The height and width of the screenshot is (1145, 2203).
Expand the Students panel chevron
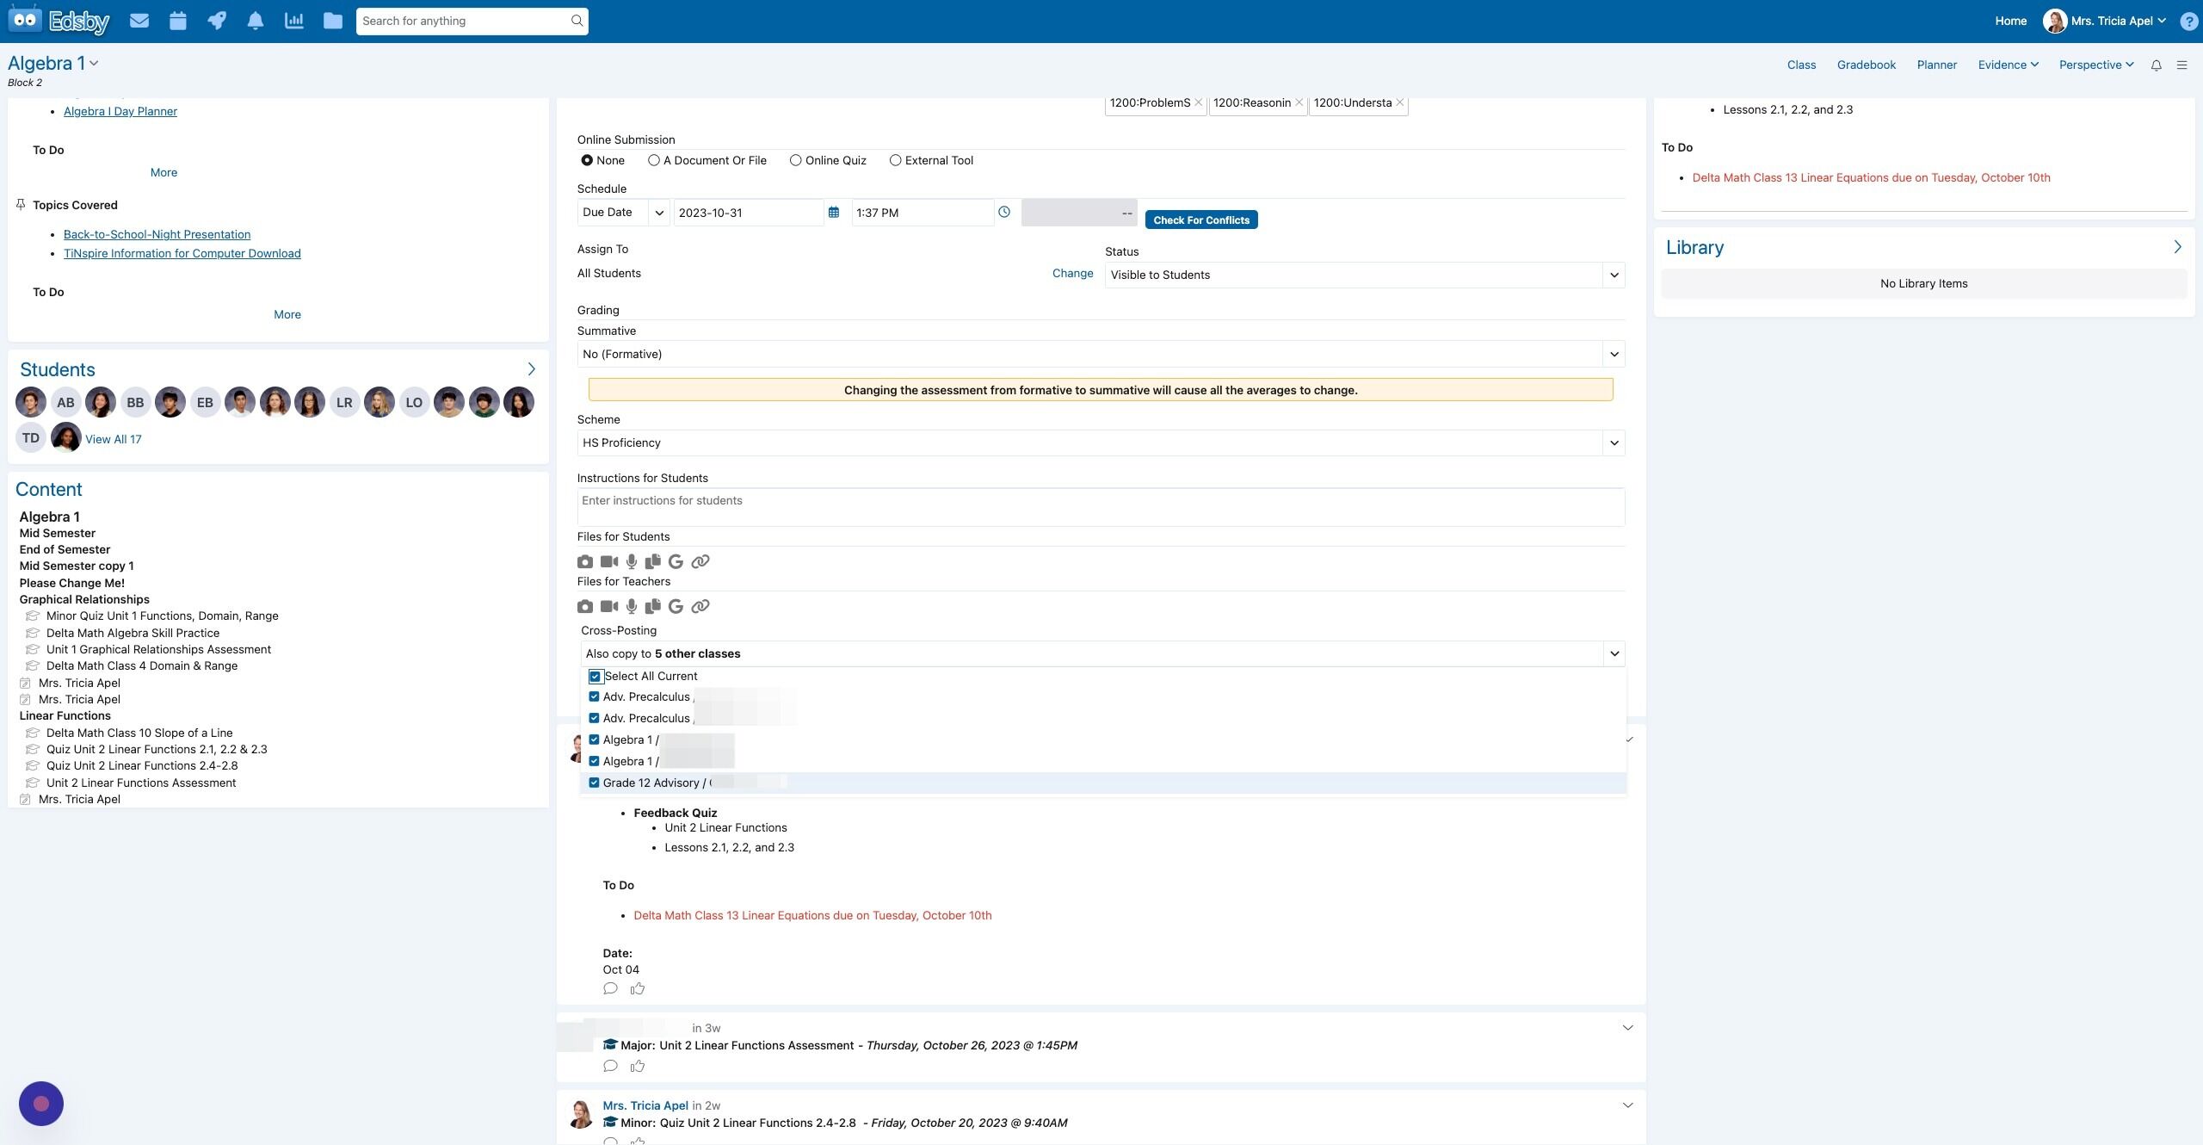[x=532, y=369]
